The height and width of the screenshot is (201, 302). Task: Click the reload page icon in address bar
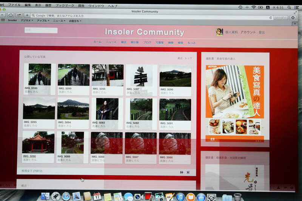tap(270, 17)
